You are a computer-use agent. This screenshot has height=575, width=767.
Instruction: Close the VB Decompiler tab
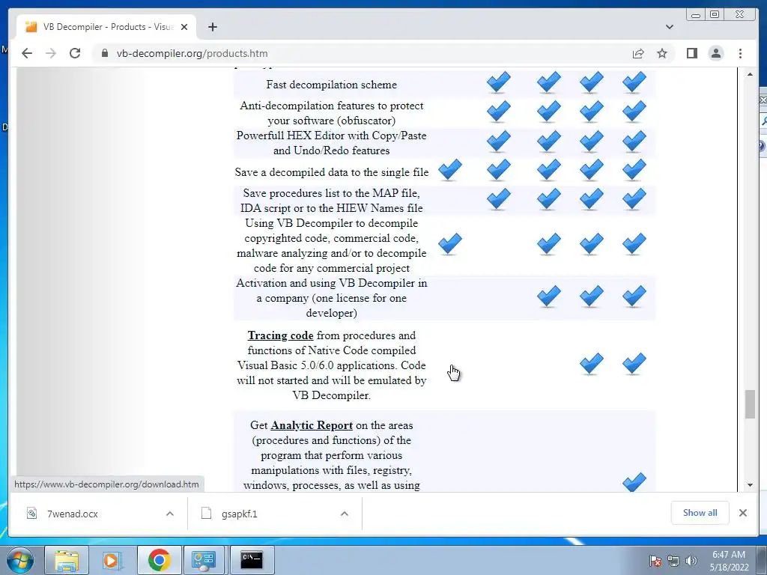[x=184, y=27]
